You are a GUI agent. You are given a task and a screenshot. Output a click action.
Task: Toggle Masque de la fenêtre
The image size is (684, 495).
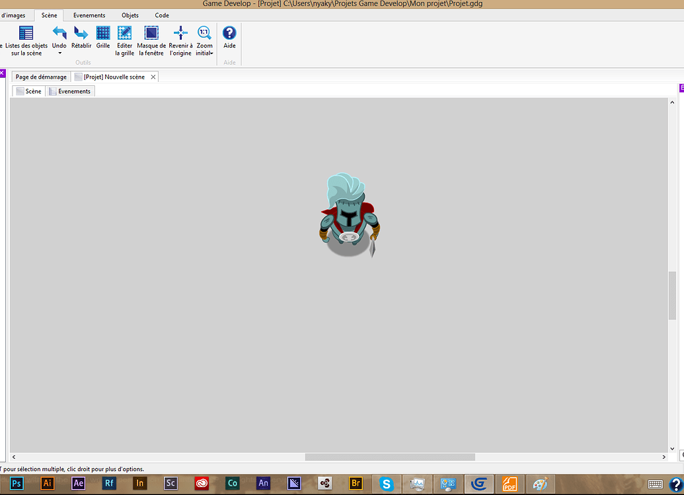[x=151, y=33]
